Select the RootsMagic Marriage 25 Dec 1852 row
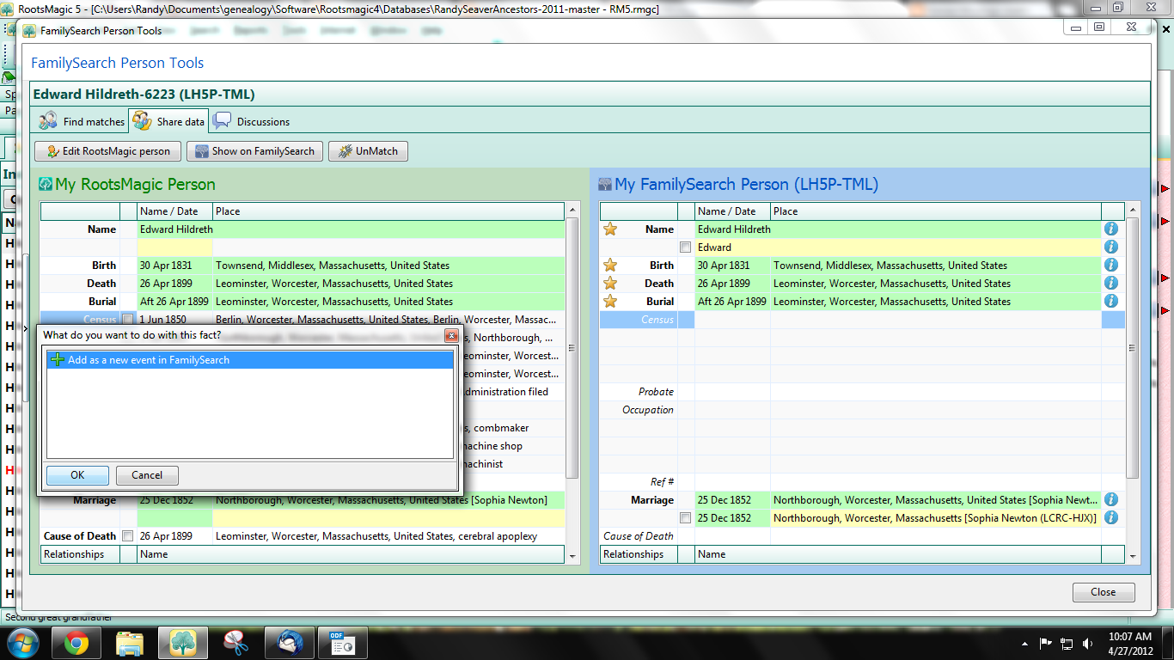Image resolution: width=1174 pixels, height=660 pixels. pos(303,500)
